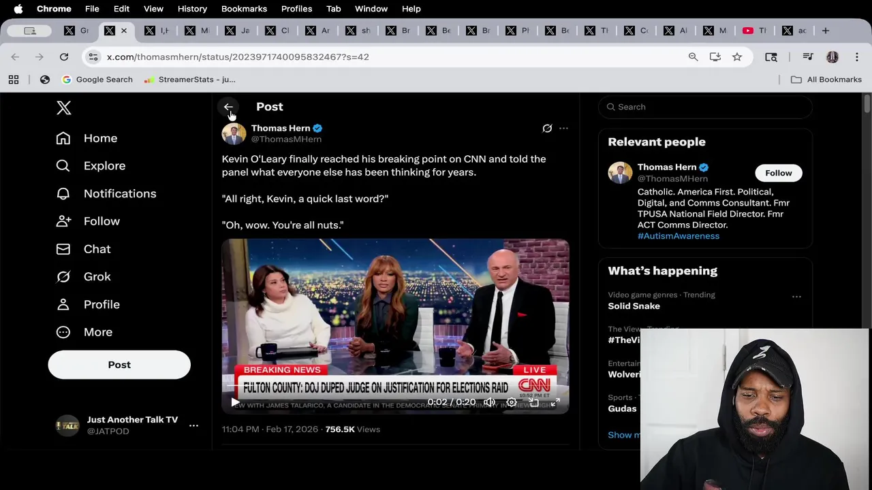Image resolution: width=872 pixels, height=490 pixels.
Task: Click the white Post button
Action: click(x=119, y=365)
